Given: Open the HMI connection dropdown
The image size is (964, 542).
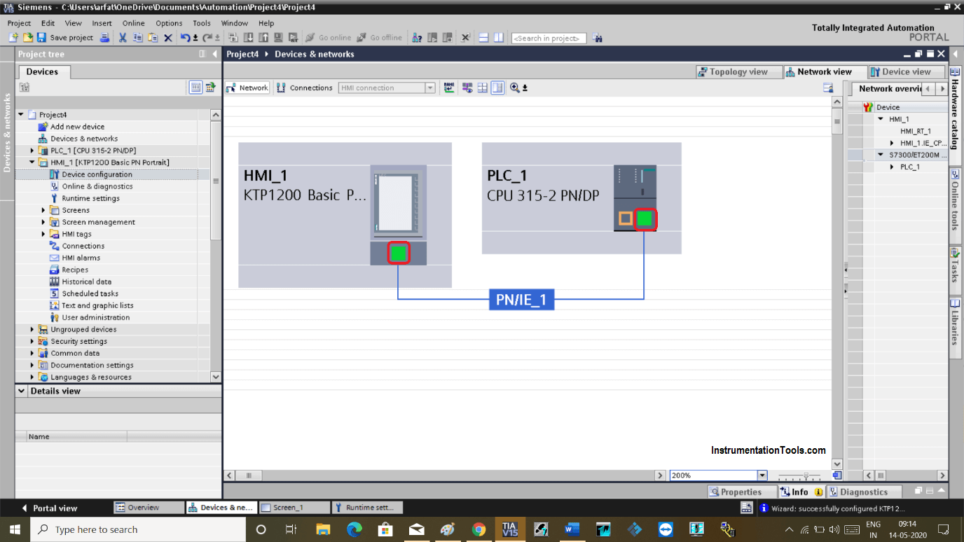Looking at the screenshot, I should click(x=430, y=88).
